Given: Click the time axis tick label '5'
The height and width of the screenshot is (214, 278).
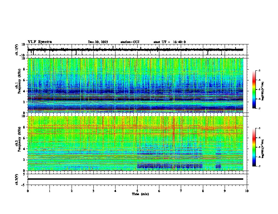Looking at the screenshot, I should (x=137, y=191).
